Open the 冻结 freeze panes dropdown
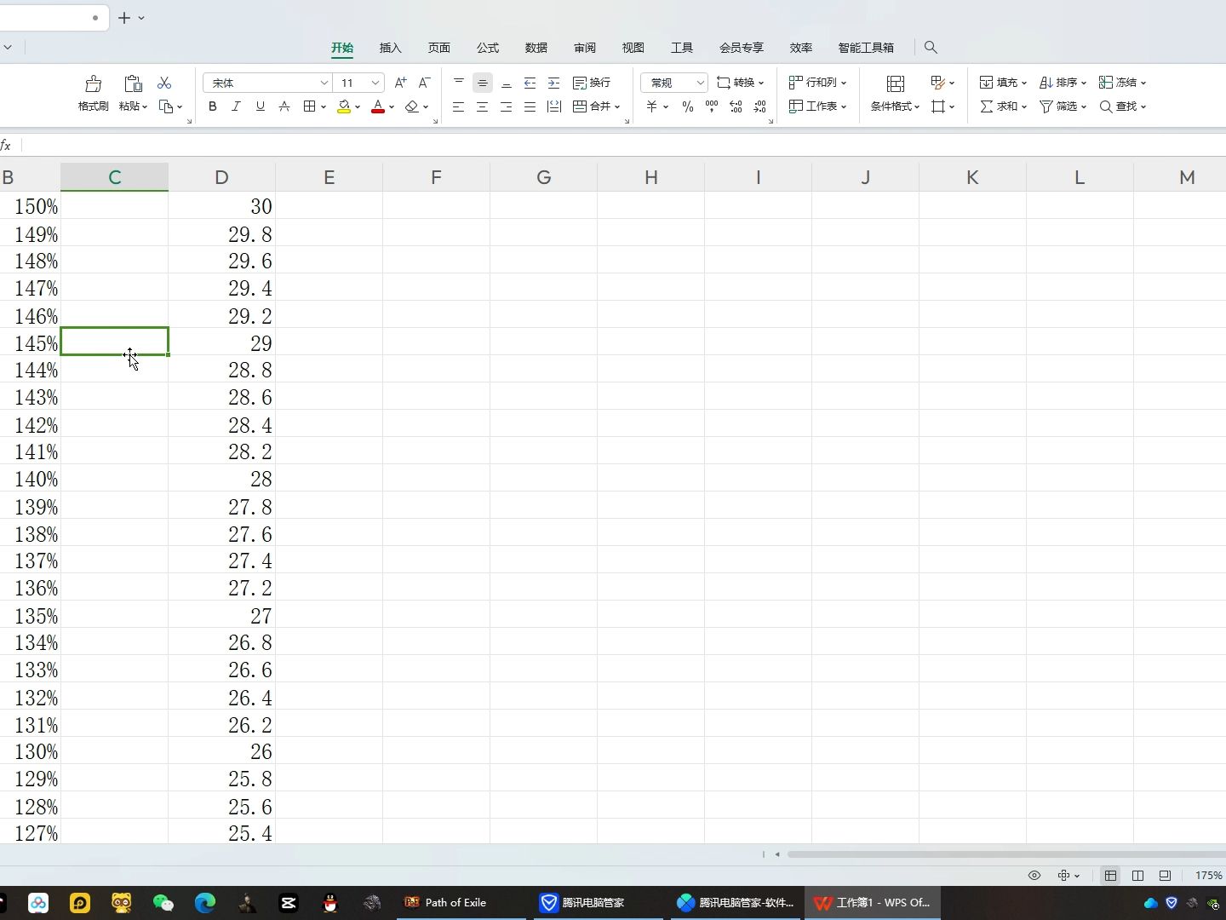This screenshot has width=1226, height=920. [x=1122, y=83]
